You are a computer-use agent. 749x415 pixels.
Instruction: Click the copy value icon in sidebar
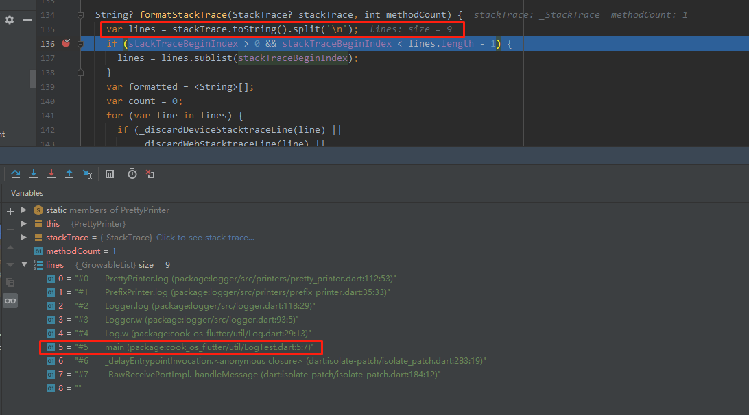pyautogui.click(x=10, y=282)
